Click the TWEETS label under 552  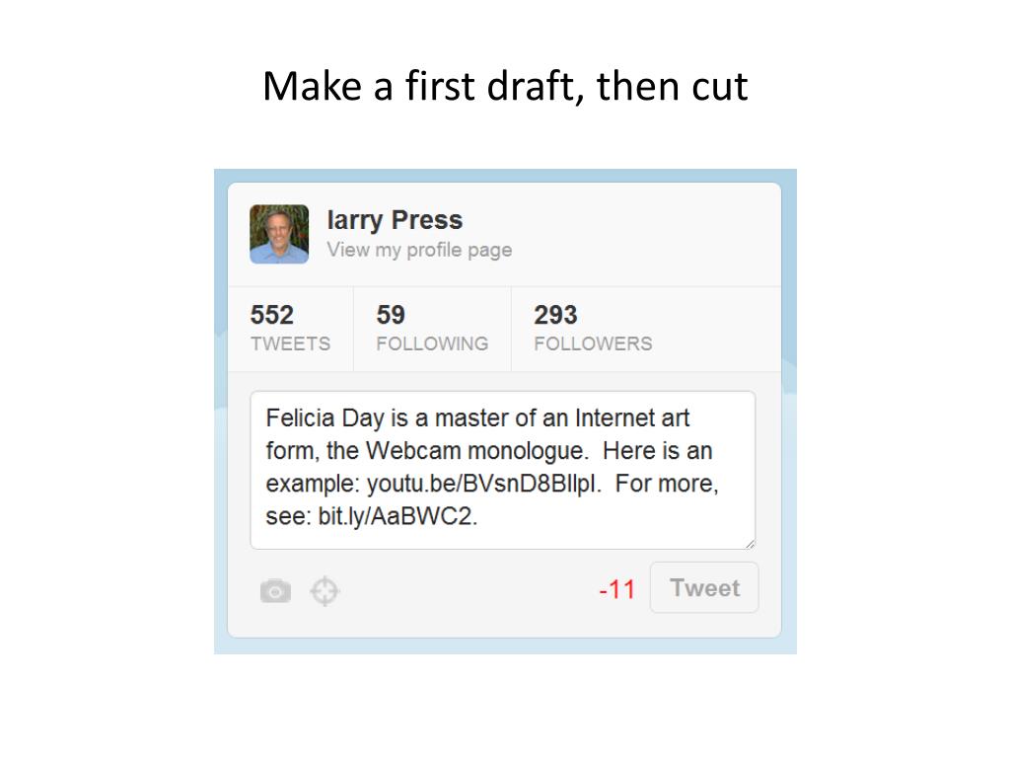(x=291, y=343)
